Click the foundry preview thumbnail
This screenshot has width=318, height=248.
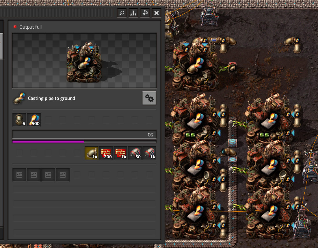pos(84,61)
